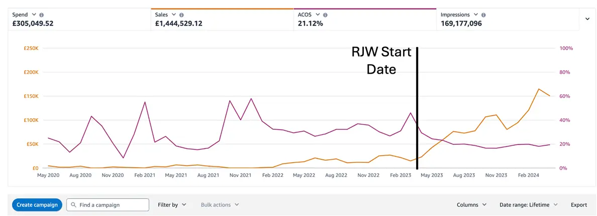Open the Filter by dropdown
The height and width of the screenshot is (216, 597).
[172, 205]
